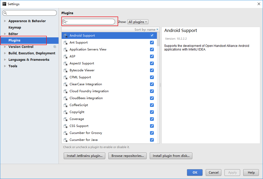Click the CoffeeScript plugin icon
Screen dimensions: 263x179
(65, 105)
